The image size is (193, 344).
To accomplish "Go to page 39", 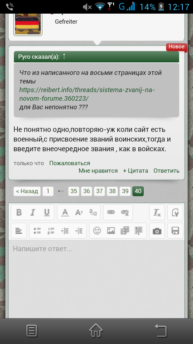I will click(x=125, y=191).
